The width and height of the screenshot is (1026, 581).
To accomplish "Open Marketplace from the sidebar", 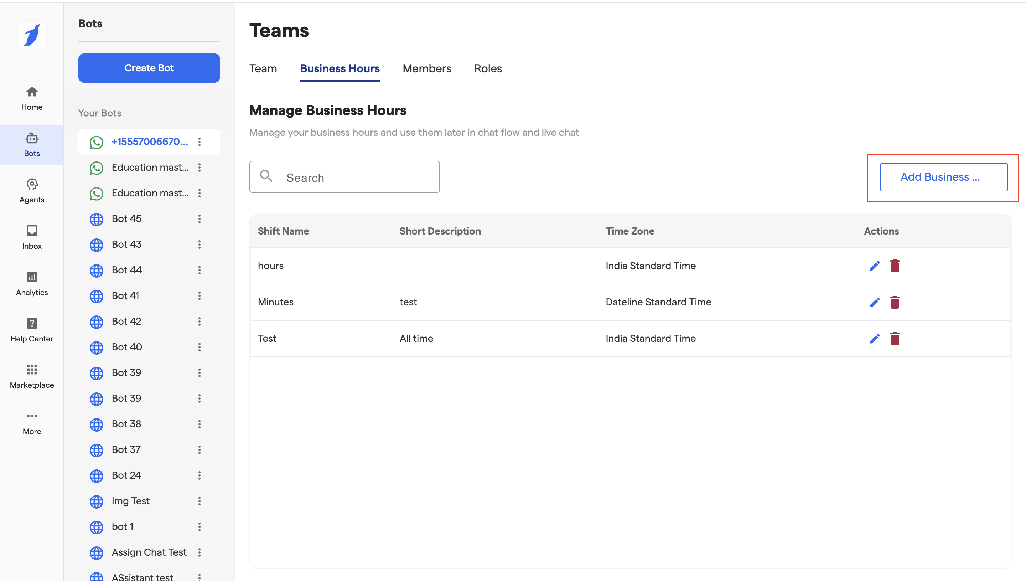I will pyautogui.click(x=32, y=376).
